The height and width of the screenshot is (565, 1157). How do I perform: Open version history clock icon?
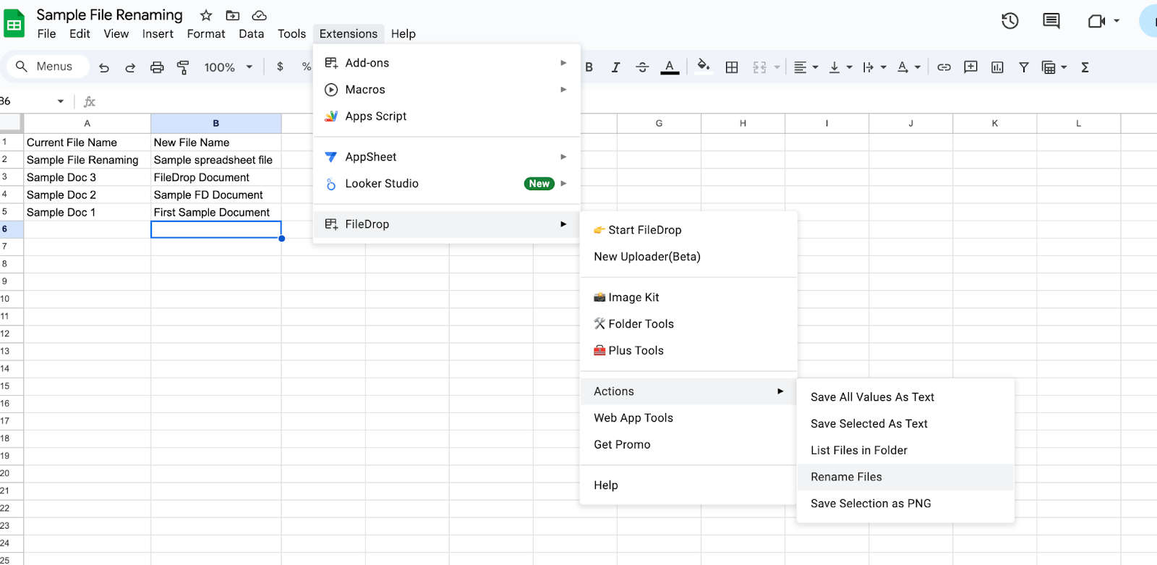[x=1009, y=21]
